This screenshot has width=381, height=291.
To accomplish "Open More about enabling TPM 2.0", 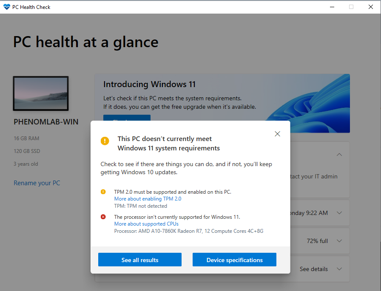I will (x=148, y=199).
